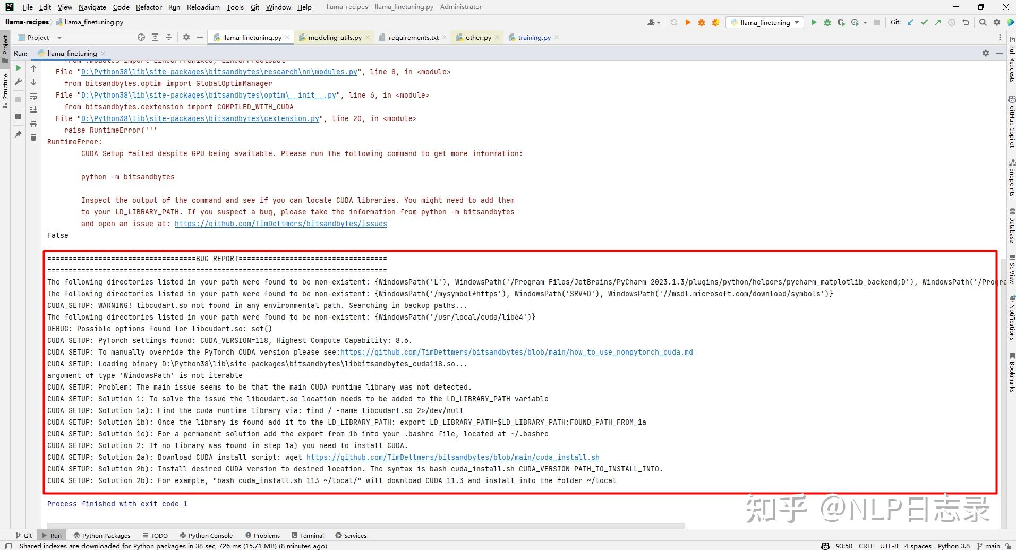
Task: Open how_to_use_nonpytorch_cuda.md link
Action: 516,352
